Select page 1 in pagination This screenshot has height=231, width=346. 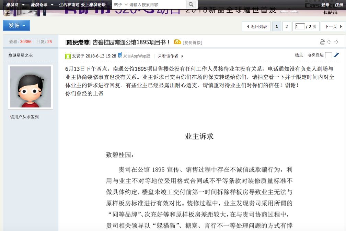(277, 26)
